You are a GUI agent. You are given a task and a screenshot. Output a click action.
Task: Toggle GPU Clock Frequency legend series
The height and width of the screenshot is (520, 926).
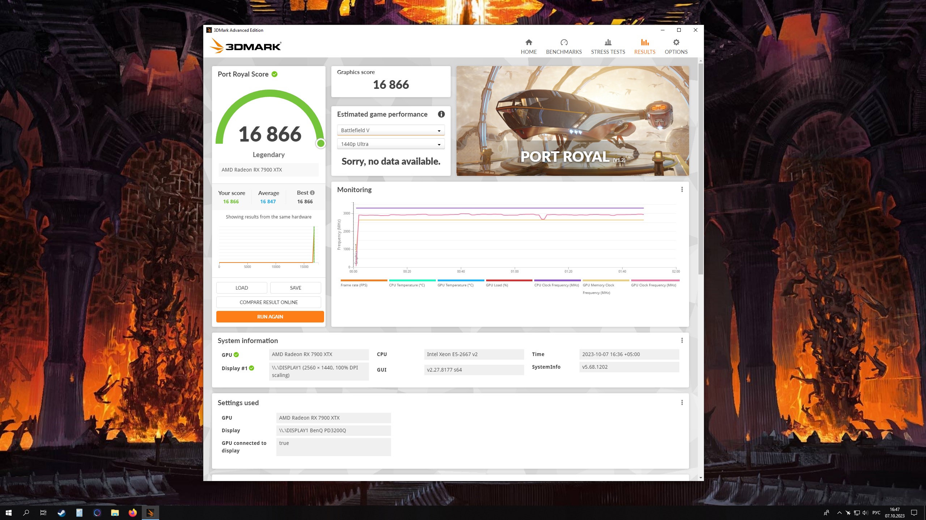point(653,285)
